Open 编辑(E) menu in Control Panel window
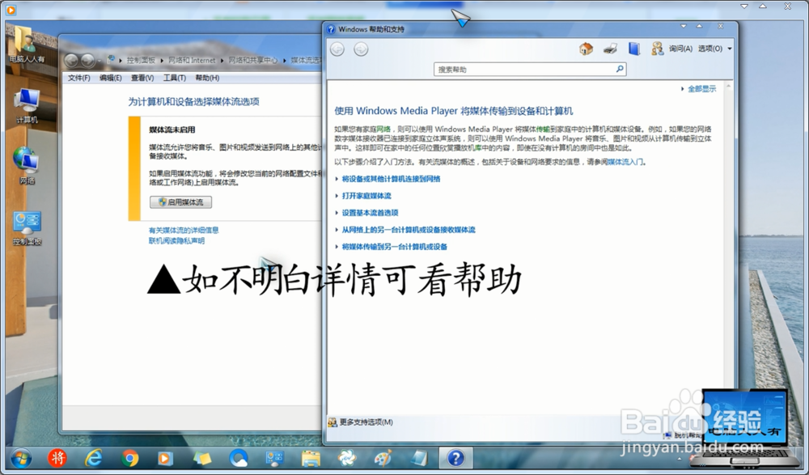Image resolution: width=809 pixels, height=475 pixels. (110, 78)
